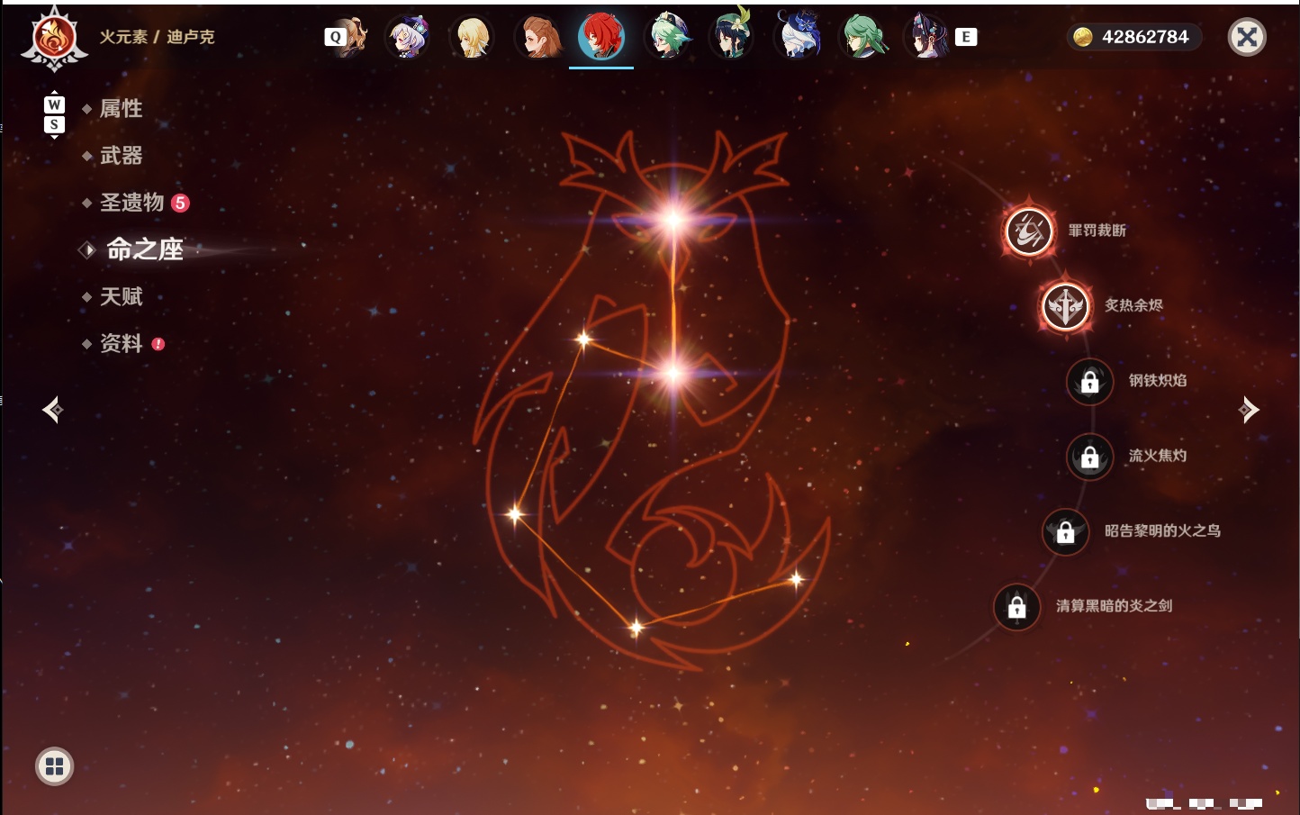1300x815 pixels.
Task: Click the 清算黑暗的炎之剑 text label
Action: (x=1115, y=605)
